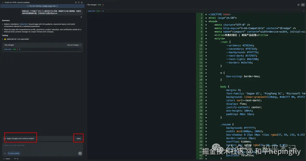Image resolution: width=306 pixels, height=161 pixels.
Task: Click diff line 7 with the title tag
Action: [x=241, y=35]
